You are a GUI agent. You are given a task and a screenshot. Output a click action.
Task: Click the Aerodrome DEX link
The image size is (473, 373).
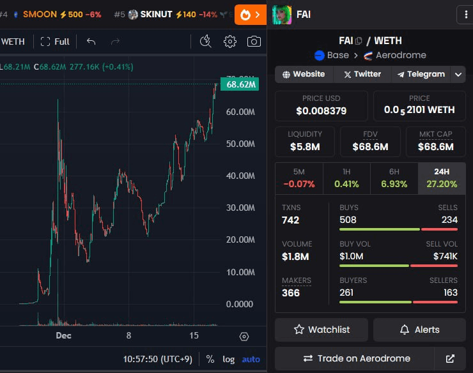[401, 55]
